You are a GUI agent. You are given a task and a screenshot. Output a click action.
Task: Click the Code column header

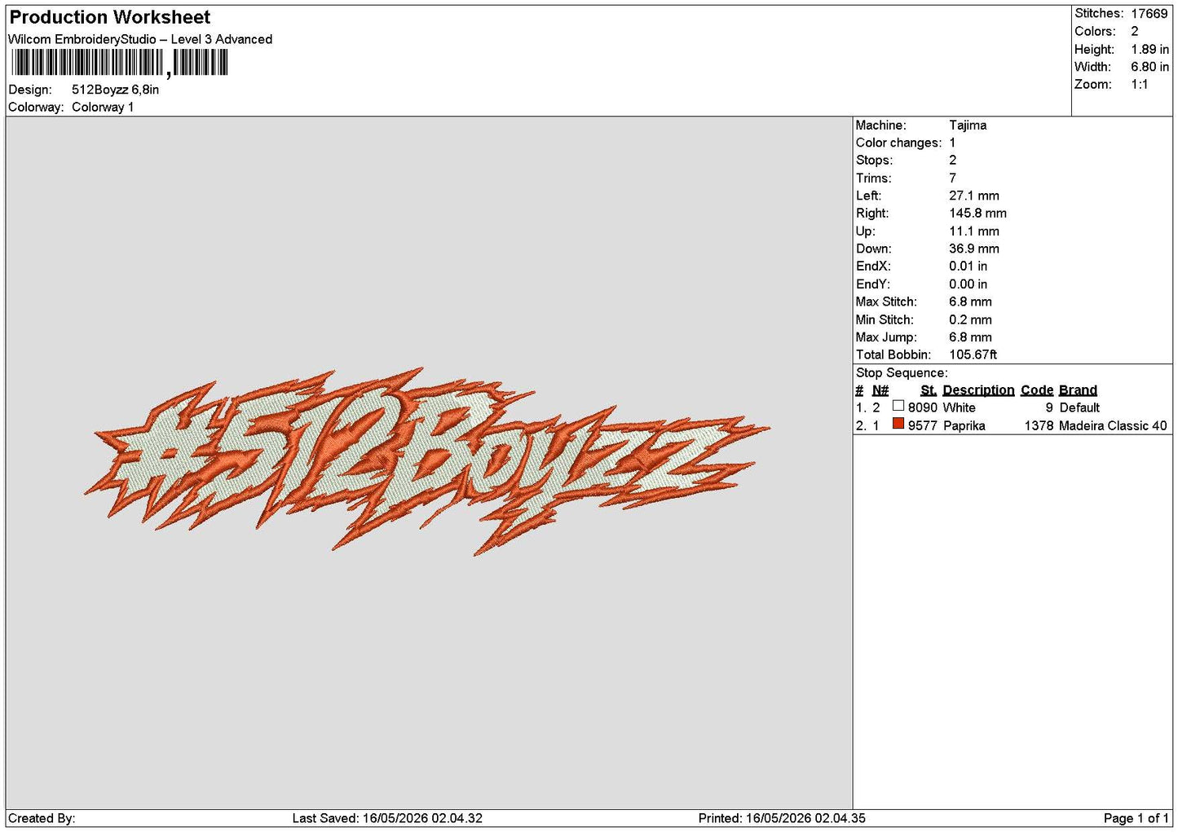coord(1037,390)
